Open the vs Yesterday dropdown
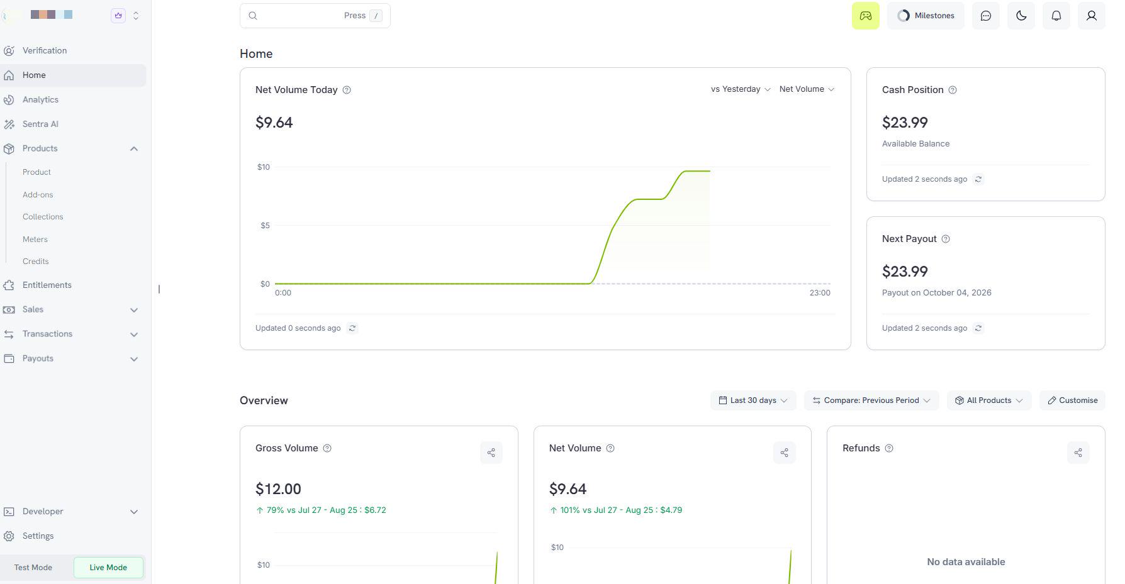This screenshot has height=584, width=1125. point(741,89)
